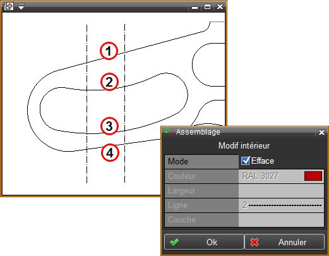Select marker number 1 on the drawing
Image resolution: width=329 pixels, height=256 pixels.
coord(109,51)
